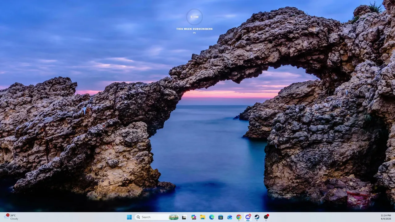The height and width of the screenshot is (222, 395).
Task: Open the weather widget showing 26°C
Action: [11, 217]
